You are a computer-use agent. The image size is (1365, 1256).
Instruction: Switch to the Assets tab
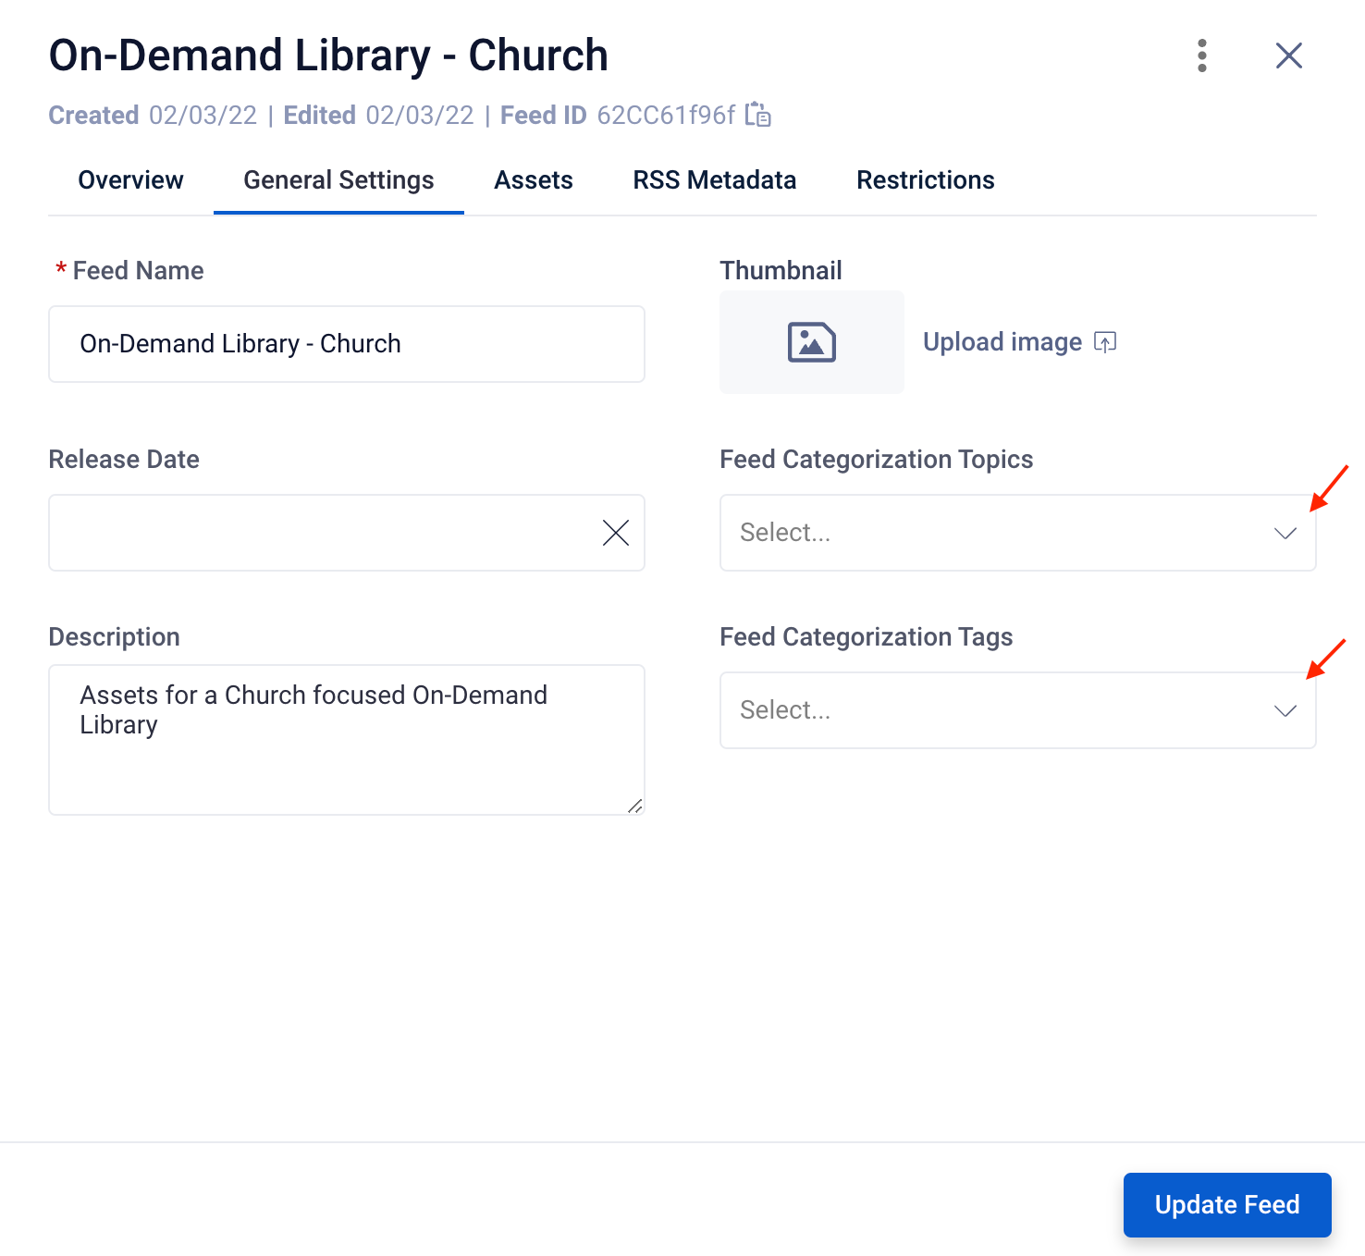point(534,180)
